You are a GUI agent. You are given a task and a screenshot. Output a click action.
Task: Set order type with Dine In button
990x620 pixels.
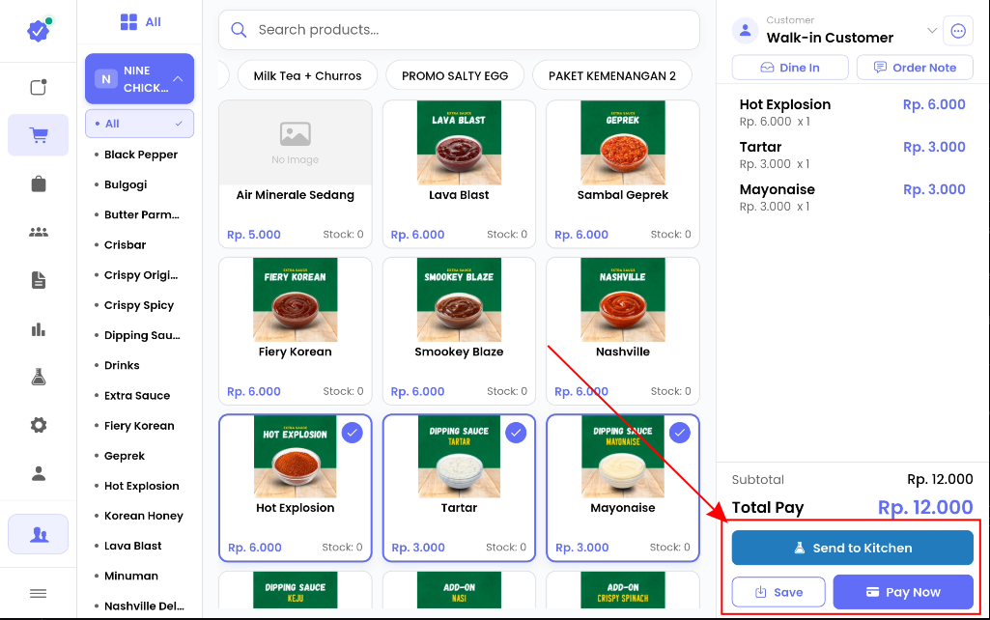[790, 68]
